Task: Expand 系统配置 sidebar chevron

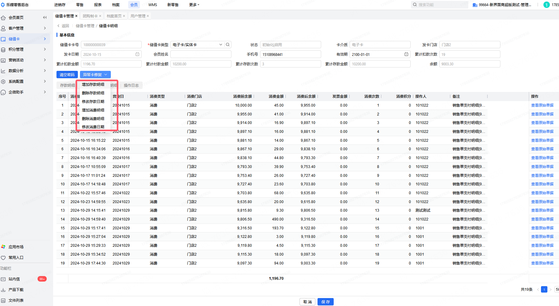Action: pyautogui.click(x=45, y=81)
